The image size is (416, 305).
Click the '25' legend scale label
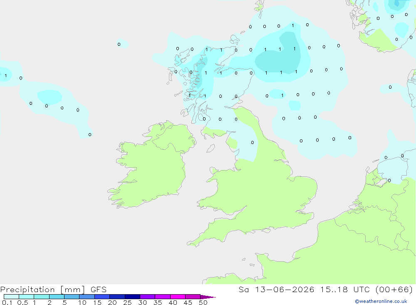pyautogui.click(x=127, y=303)
